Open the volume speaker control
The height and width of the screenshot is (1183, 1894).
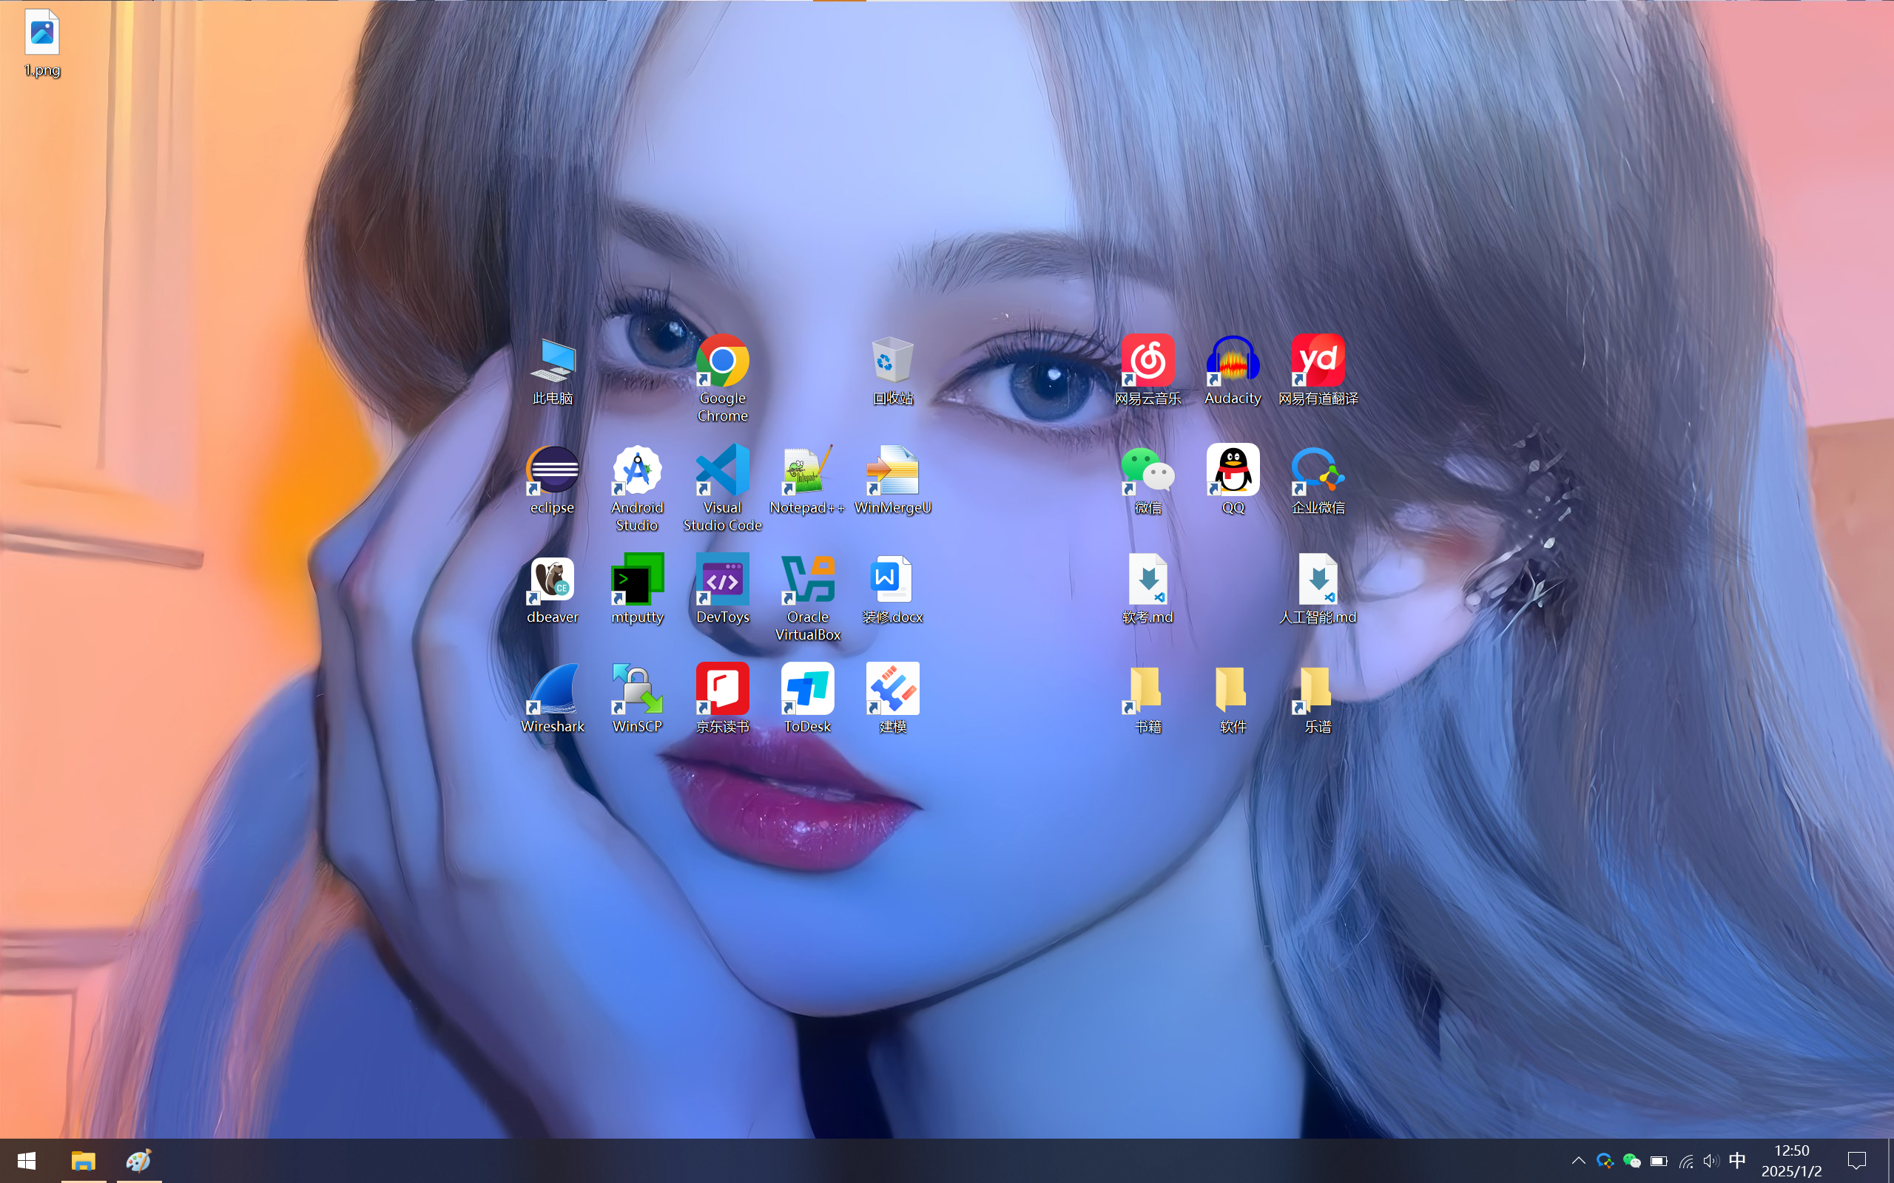[1711, 1161]
